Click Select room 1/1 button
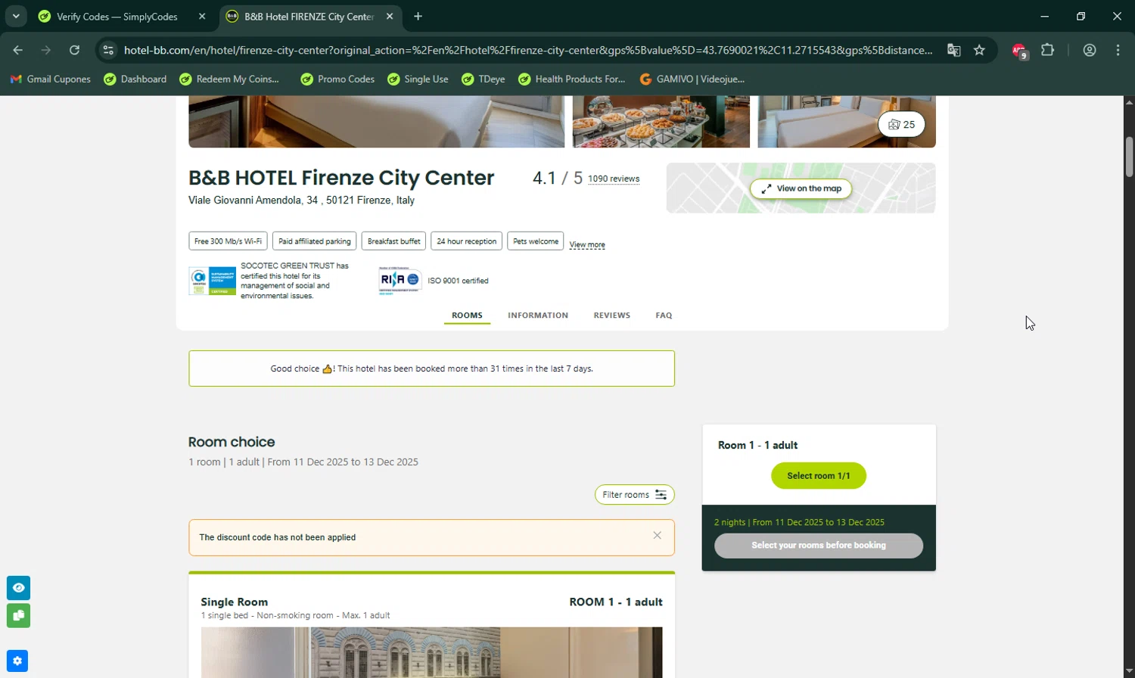This screenshot has height=678, width=1135. [x=818, y=476]
